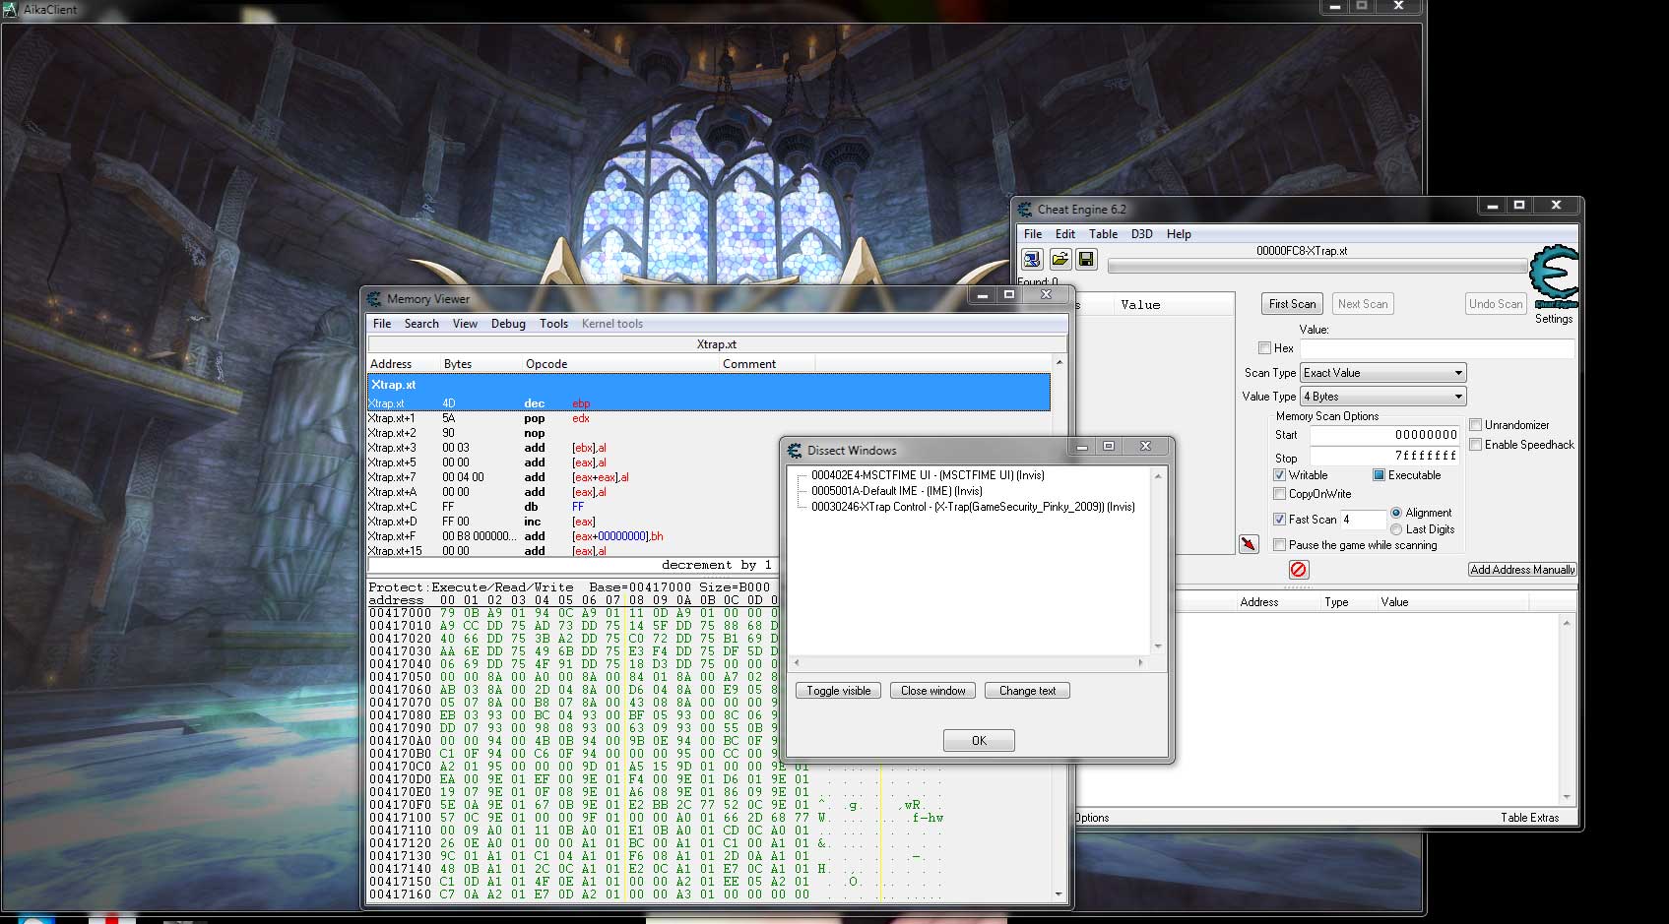Open the Memory Viewer Tools menu
The image size is (1669, 924).
553,324
